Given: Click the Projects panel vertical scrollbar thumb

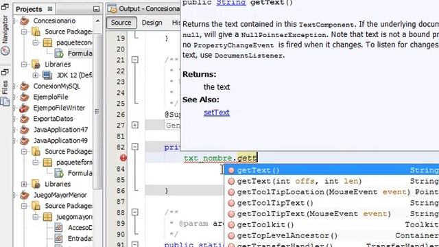Looking at the screenshot, I should pos(97,110).
